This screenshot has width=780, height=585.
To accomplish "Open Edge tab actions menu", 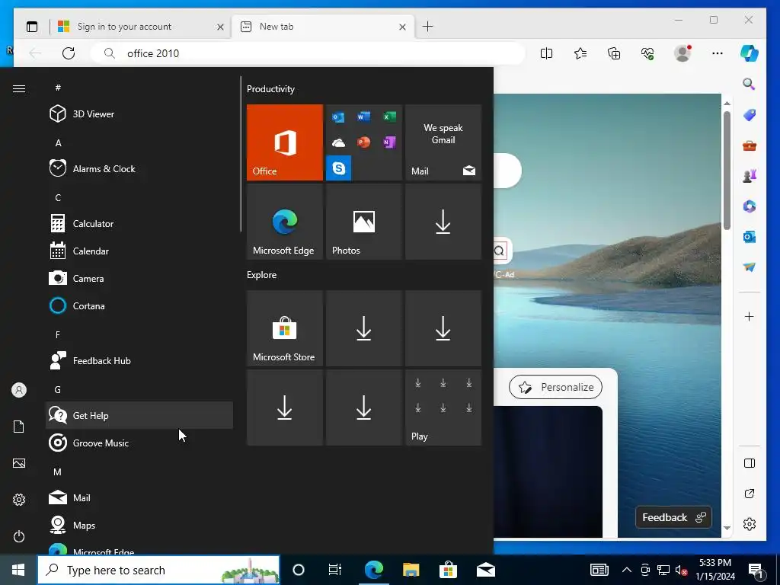I will 32,27.
